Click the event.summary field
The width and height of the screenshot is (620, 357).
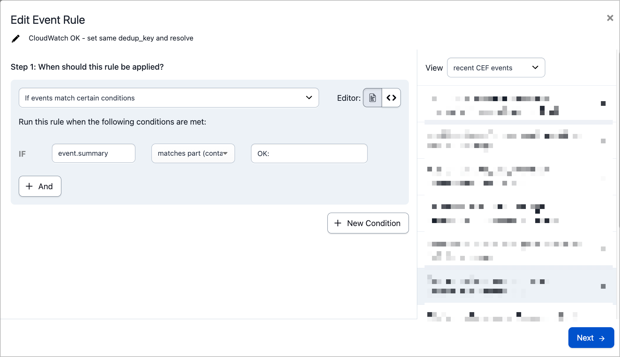(94, 153)
